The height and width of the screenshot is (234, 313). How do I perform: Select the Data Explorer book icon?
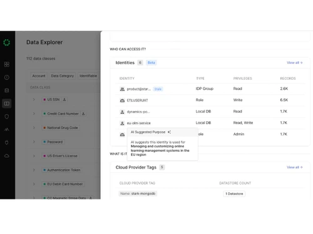(x=7, y=104)
